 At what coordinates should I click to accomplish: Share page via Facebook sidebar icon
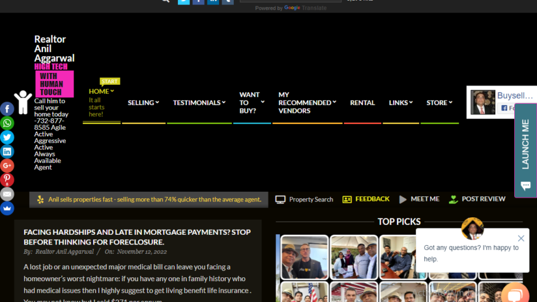coord(7,110)
